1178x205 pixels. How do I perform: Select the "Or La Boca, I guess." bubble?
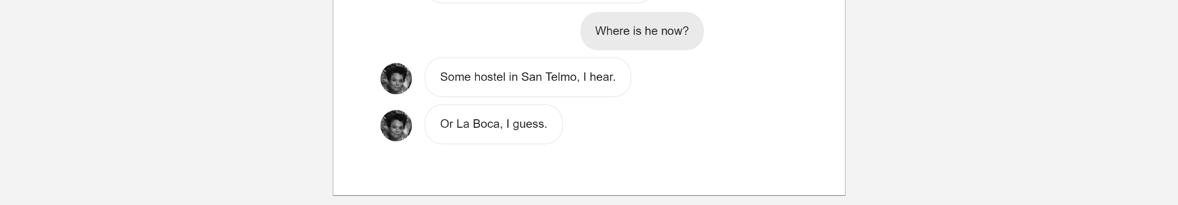[x=493, y=124]
